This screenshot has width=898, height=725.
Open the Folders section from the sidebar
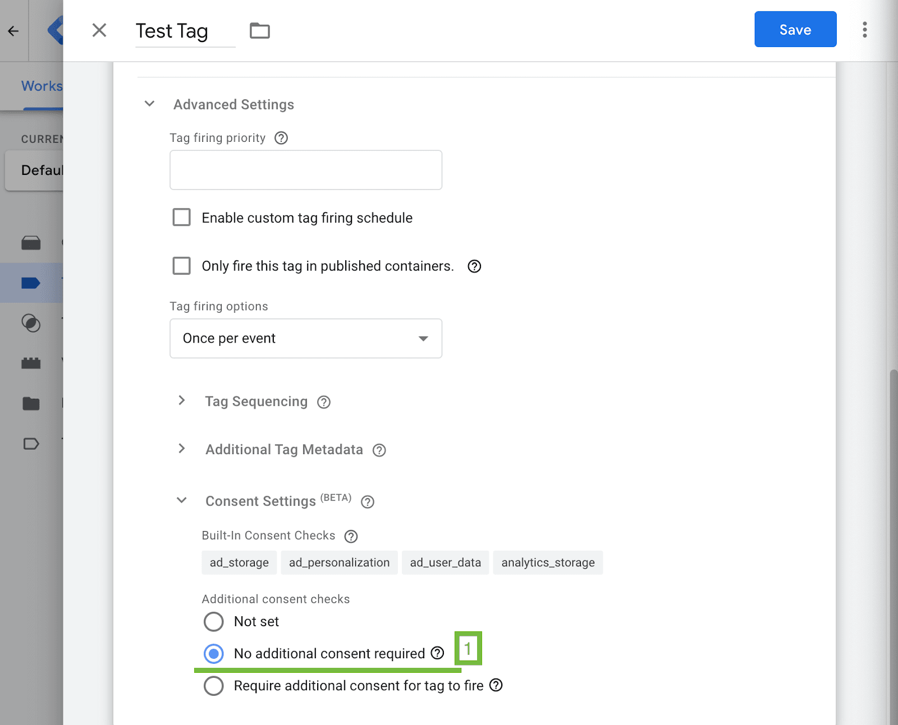tap(31, 403)
